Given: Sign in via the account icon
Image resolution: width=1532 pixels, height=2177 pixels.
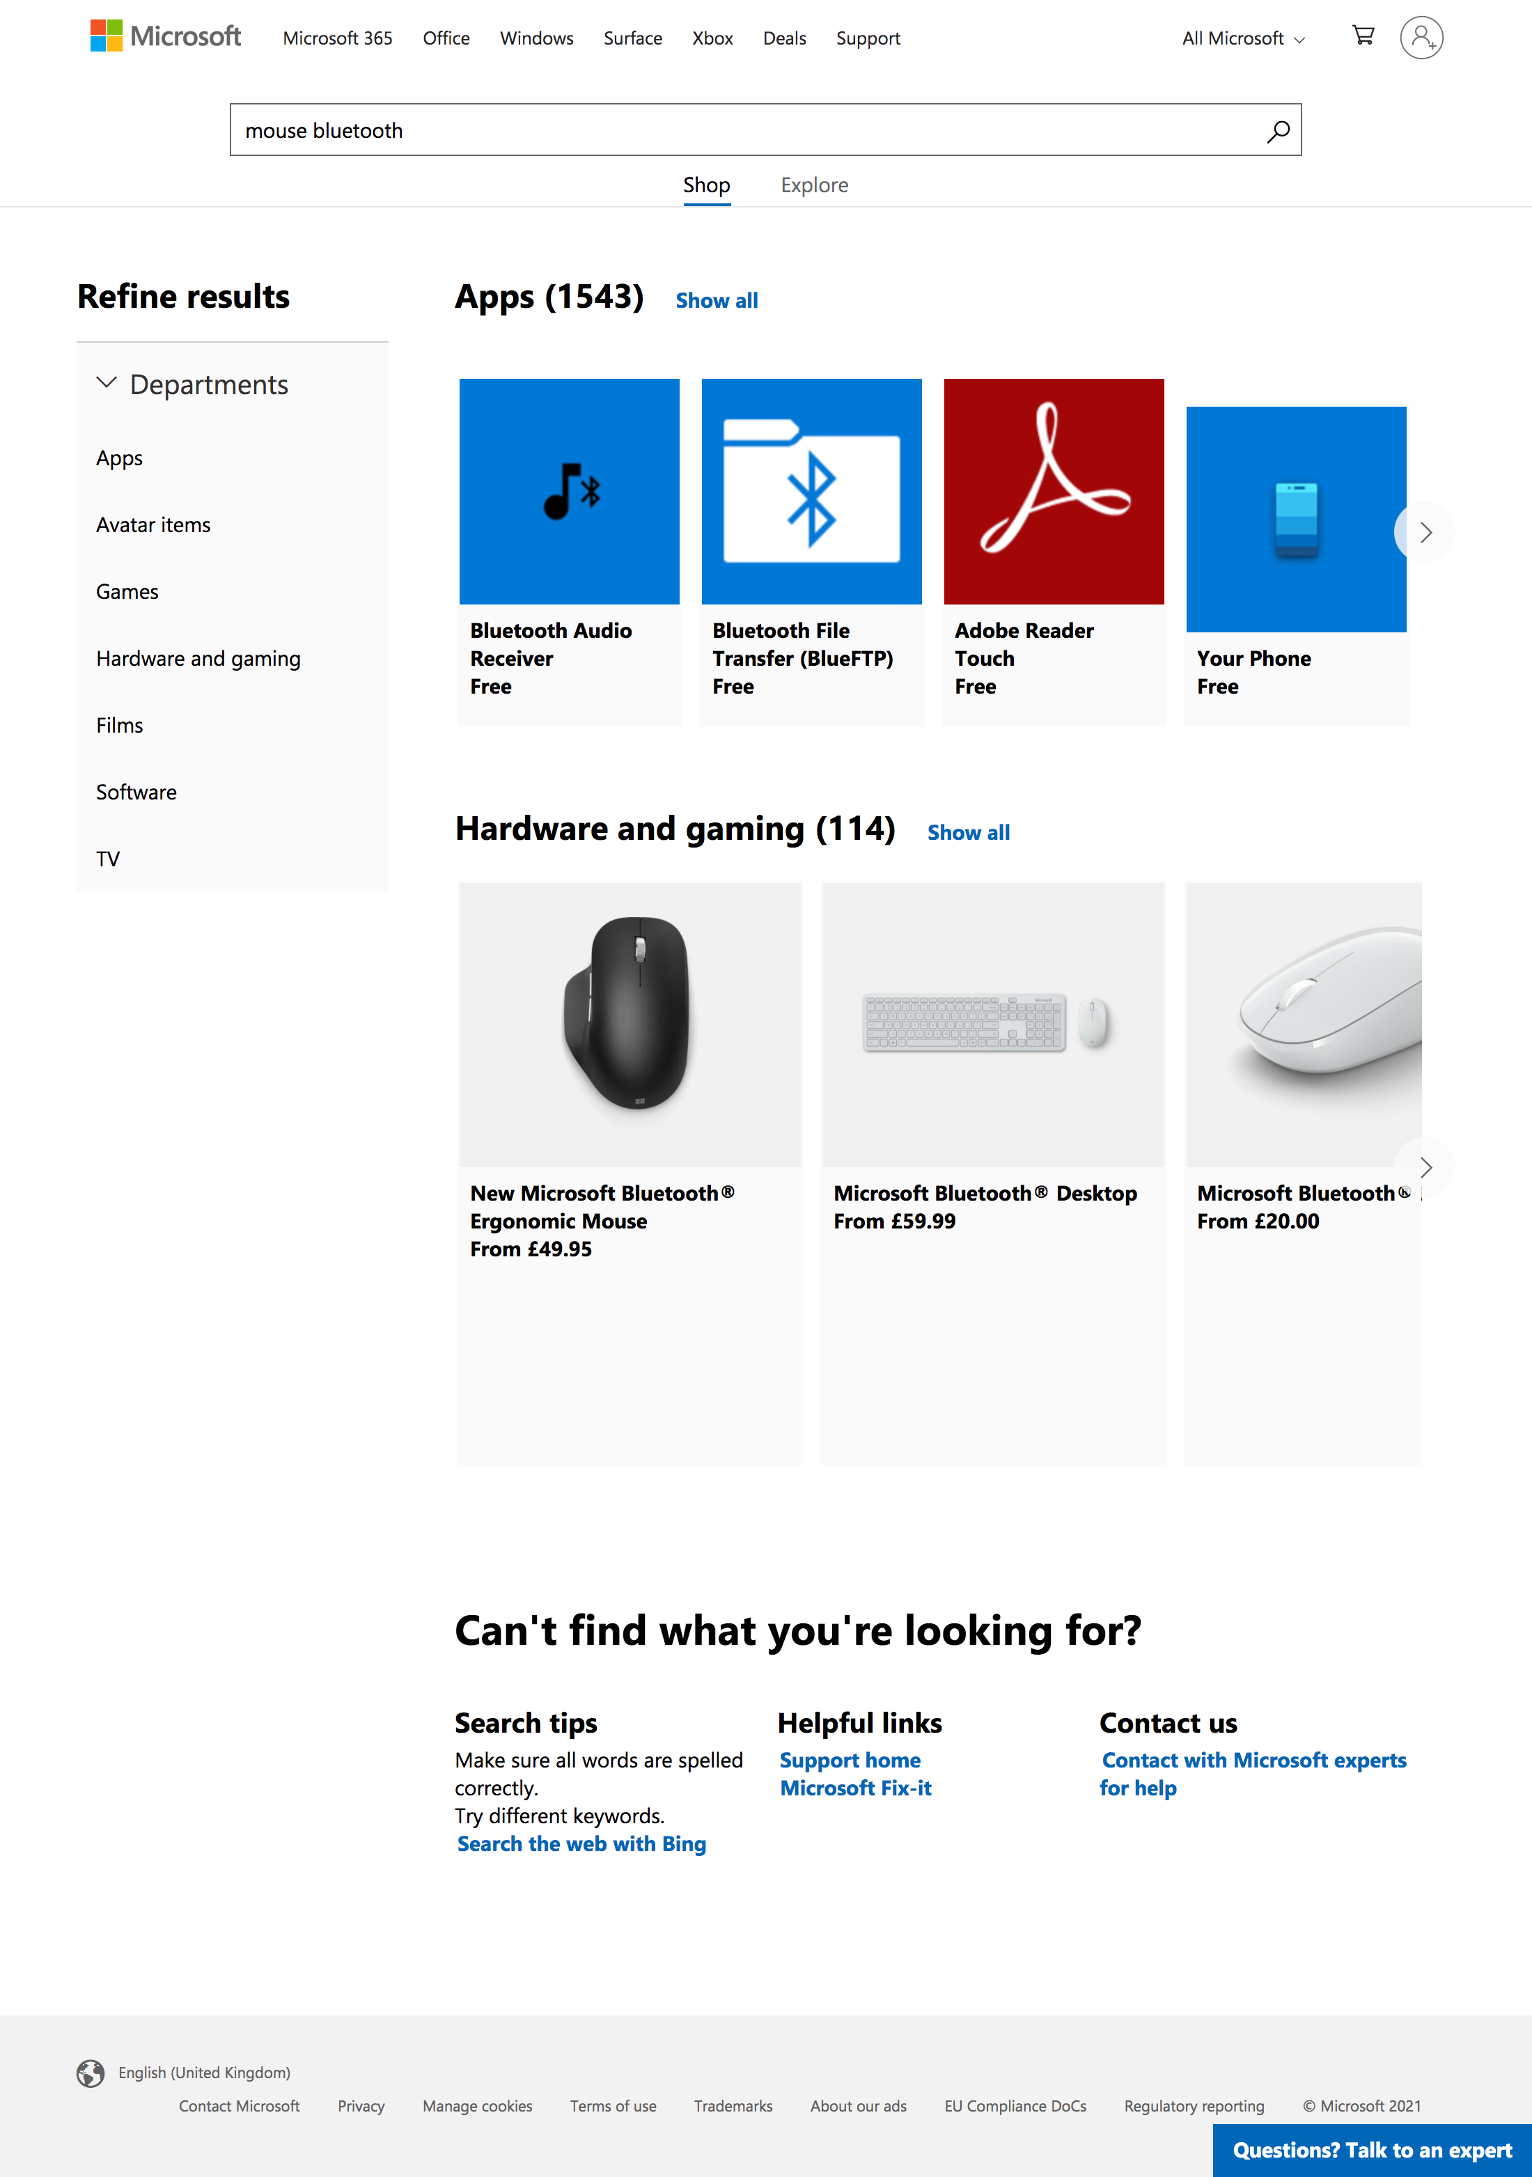Looking at the screenshot, I should [1421, 38].
